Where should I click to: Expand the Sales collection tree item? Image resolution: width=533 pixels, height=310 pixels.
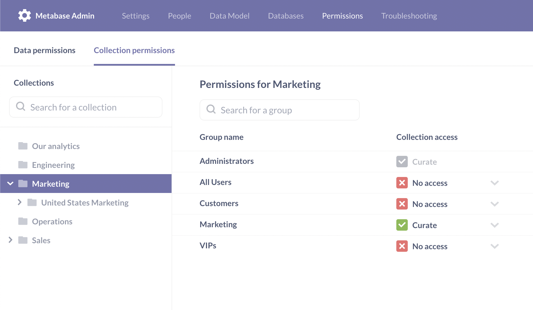(11, 240)
